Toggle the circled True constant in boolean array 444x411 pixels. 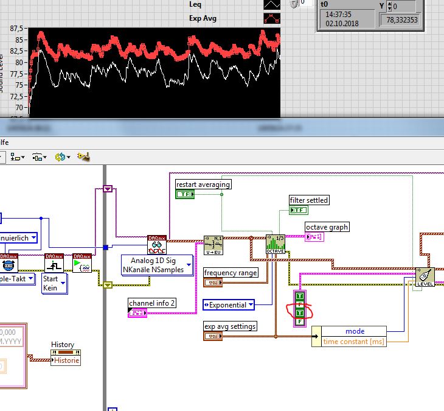pyautogui.click(x=299, y=313)
